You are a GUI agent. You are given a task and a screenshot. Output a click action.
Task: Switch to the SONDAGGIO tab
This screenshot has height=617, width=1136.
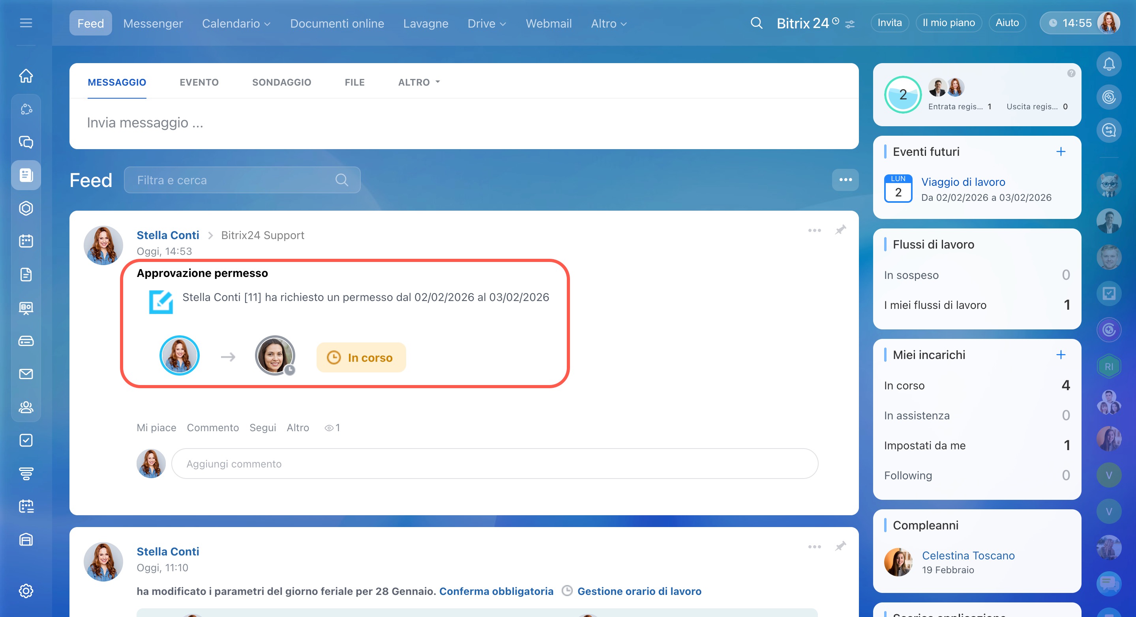click(281, 82)
